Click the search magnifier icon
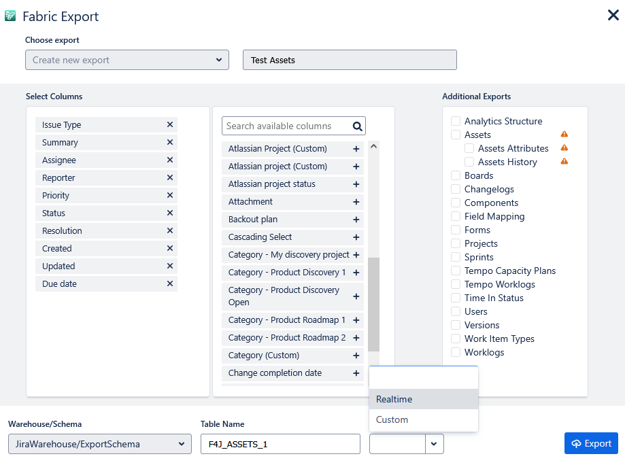This screenshot has height=467, width=625. 358,126
